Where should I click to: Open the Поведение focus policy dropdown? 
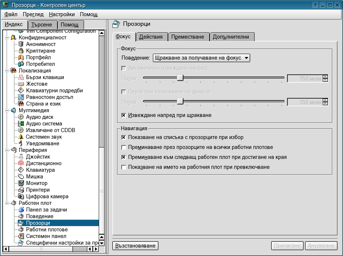coord(201,58)
